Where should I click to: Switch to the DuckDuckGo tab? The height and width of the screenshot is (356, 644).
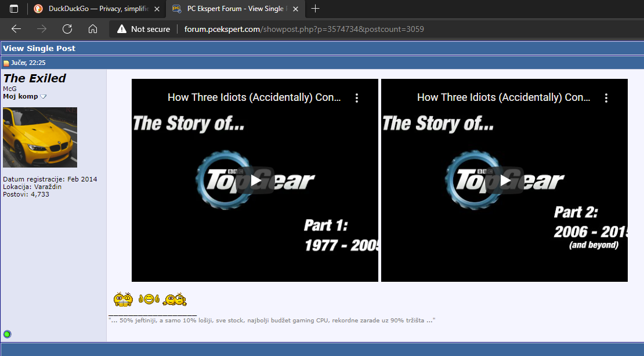[97, 9]
